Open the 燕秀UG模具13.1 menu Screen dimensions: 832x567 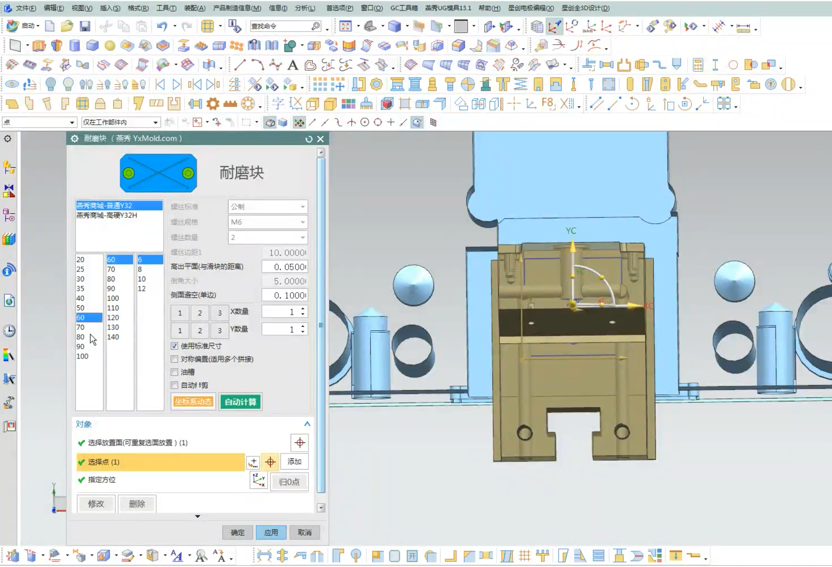pyautogui.click(x=448, y=8)
